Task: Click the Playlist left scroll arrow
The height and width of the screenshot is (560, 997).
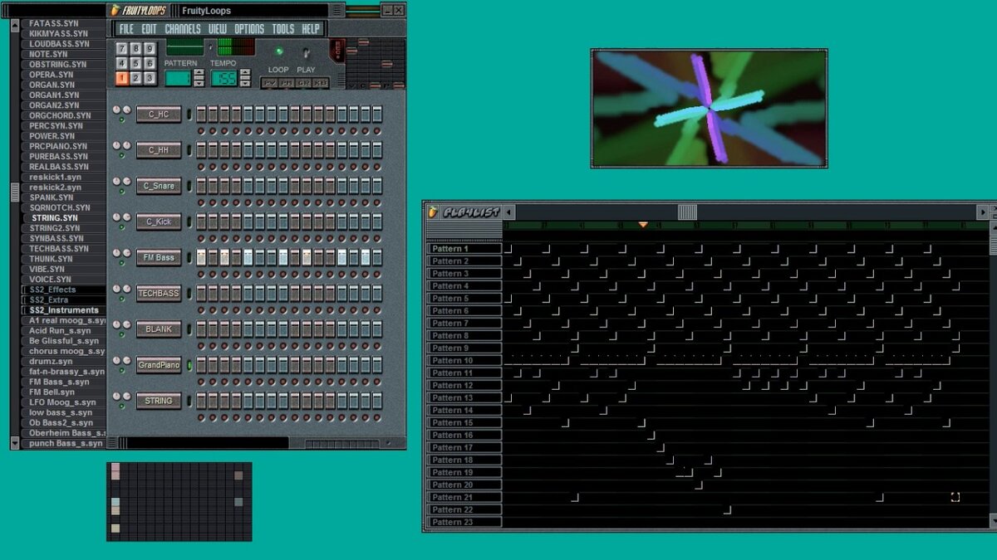Action: pyautogui.click(x=509, y=212)
